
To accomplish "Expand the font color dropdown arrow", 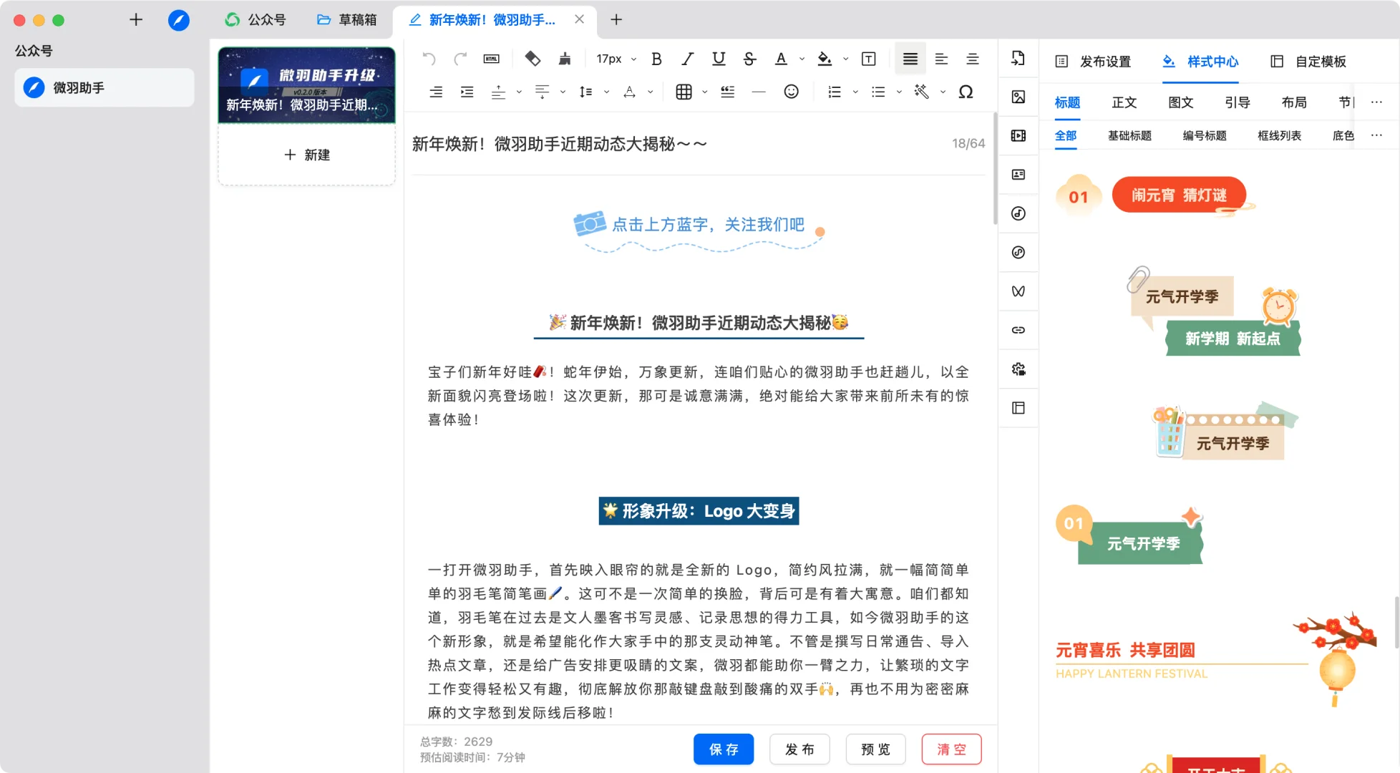I will tap(801, 58).
